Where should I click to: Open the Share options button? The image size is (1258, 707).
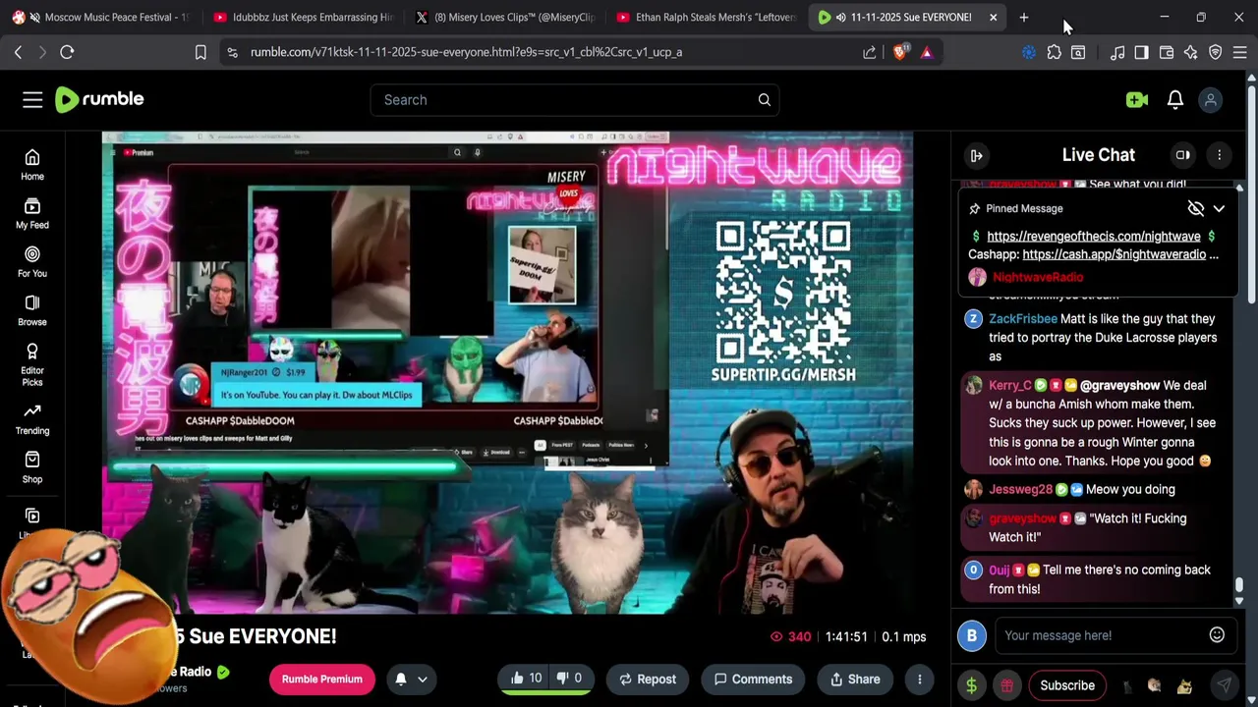pos(855,679)
